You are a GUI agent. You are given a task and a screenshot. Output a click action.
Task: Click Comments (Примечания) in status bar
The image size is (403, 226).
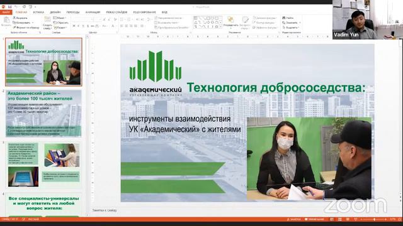(x=315, y=219)
